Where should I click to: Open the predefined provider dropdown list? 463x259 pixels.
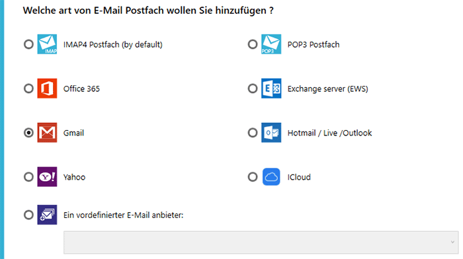(x=261, y=242)
